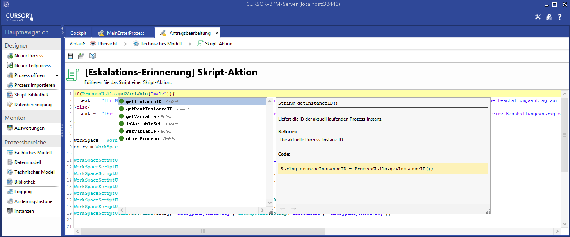The width and height of the screenshot is (570, 237).
Task: Click the variables toolbar icon beside save icons
Action: [x=93, y=56]
